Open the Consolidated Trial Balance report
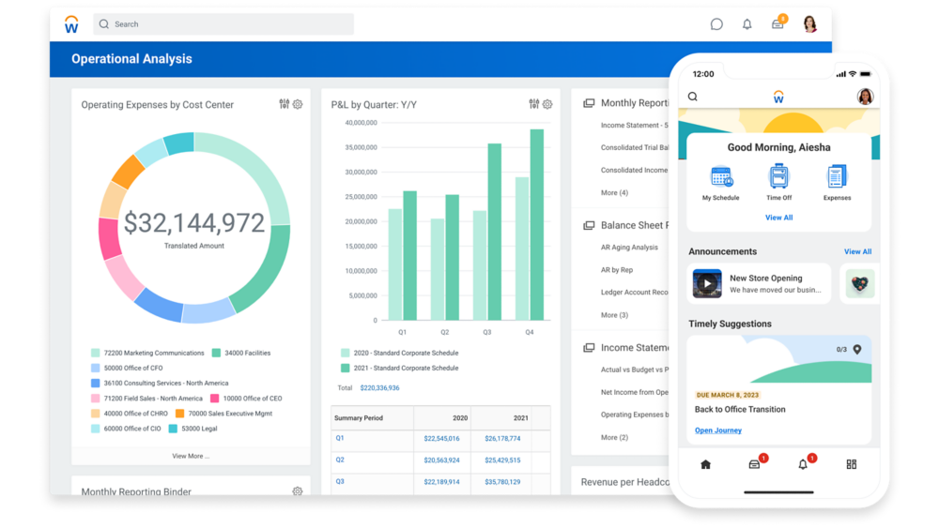 click(635, 147)
